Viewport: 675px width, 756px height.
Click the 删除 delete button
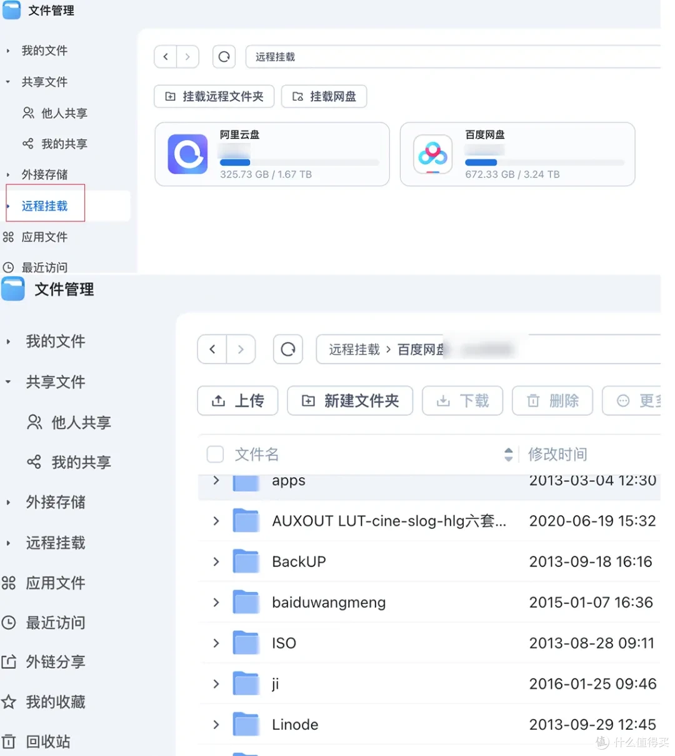coord(552,401)
